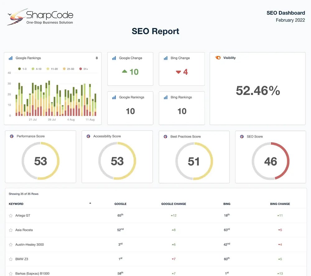Viewport: 311px width, 276px height.
Task: Sort table by Google Change column
Action: point(174,204)
